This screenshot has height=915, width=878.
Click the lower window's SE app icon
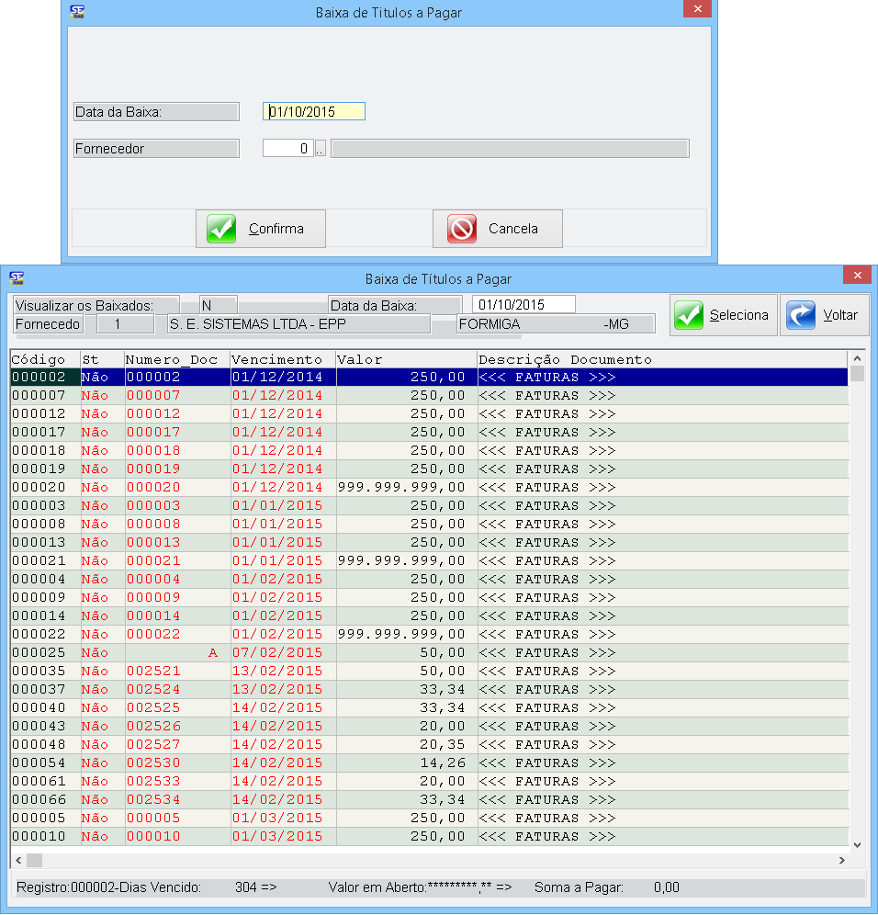(17, 277)
